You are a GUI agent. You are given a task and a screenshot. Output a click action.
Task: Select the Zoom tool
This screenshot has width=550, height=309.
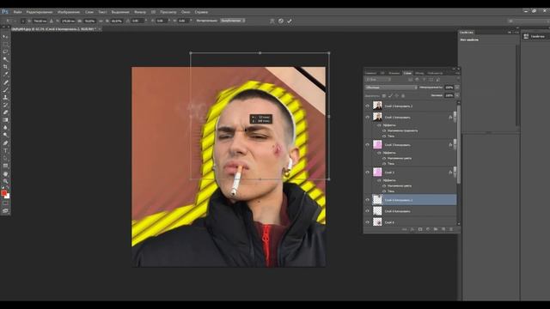pyautogui.click(x=5, y=181)
